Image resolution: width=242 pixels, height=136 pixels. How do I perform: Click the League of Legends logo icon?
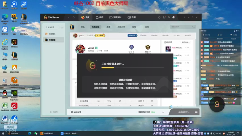tap(72, 27)
